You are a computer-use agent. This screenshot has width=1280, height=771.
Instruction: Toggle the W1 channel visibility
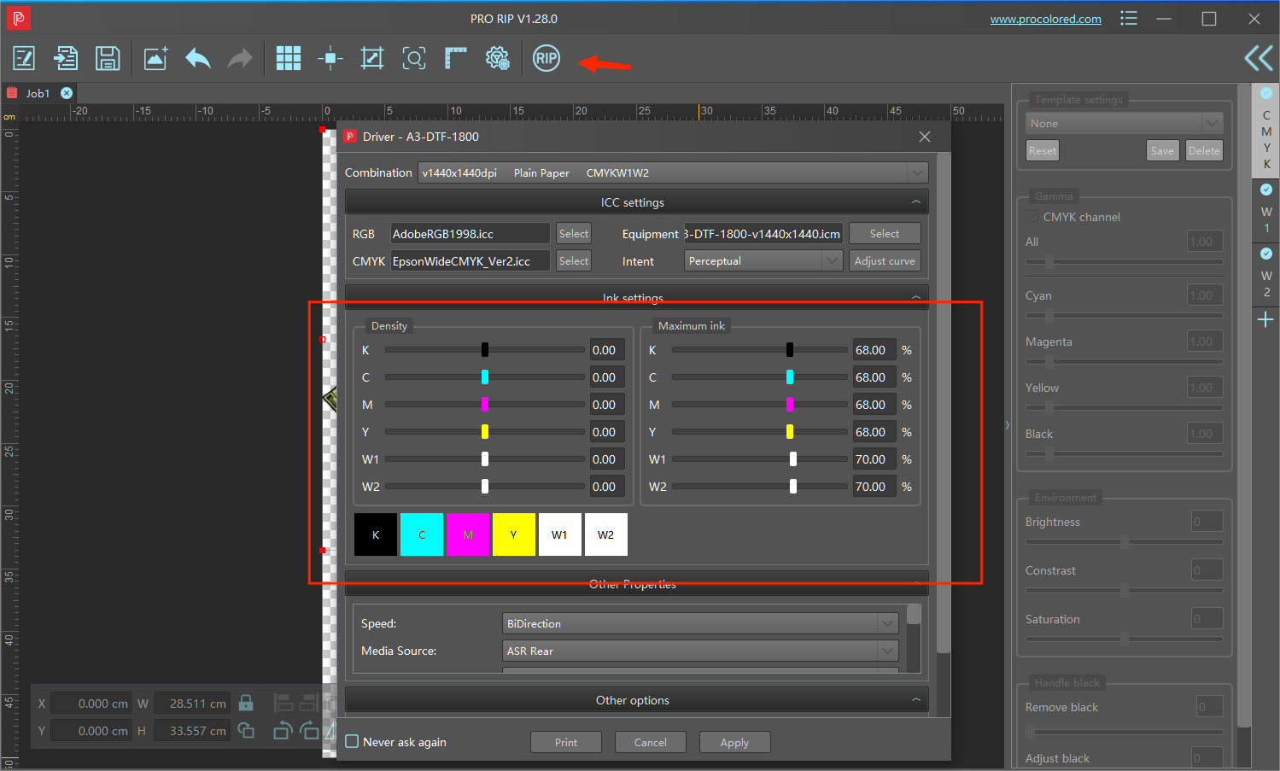[1265, 190]
